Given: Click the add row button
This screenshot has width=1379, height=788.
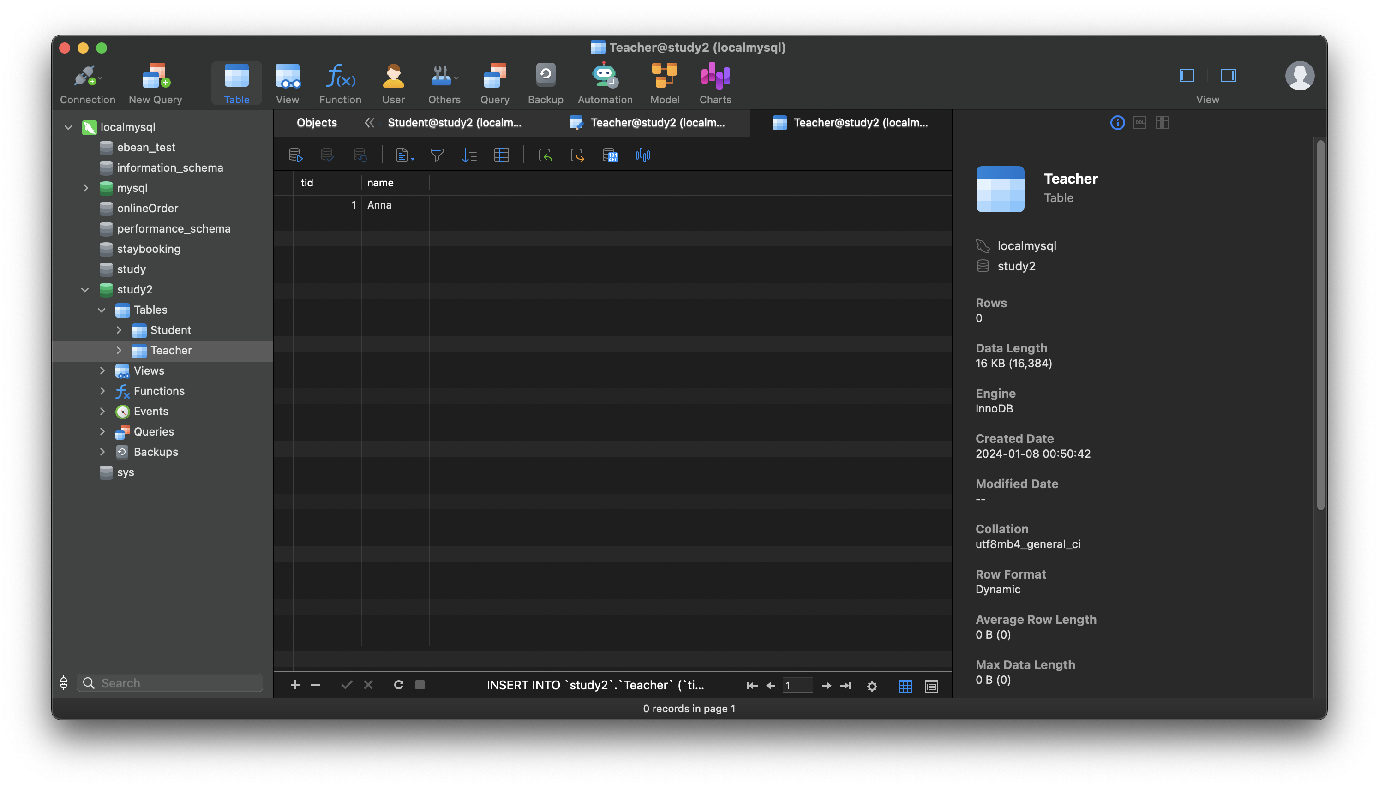Looking at the screenshot, I should tap(294, 685).
